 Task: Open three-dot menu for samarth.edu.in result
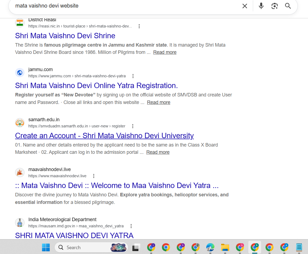[x=133, y=126]
